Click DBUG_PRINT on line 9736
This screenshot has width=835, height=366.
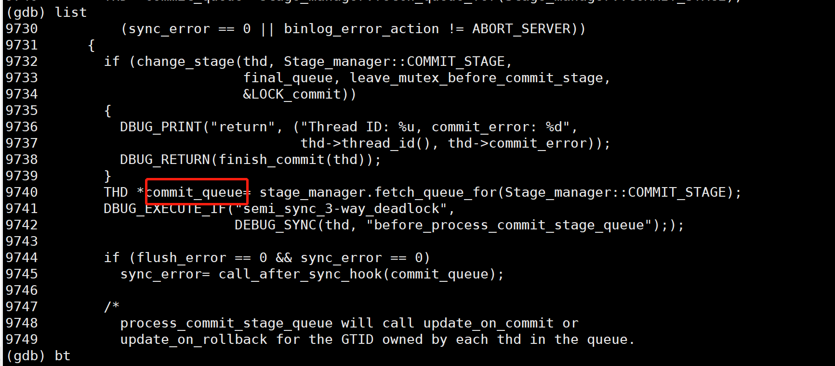(161, 127)
